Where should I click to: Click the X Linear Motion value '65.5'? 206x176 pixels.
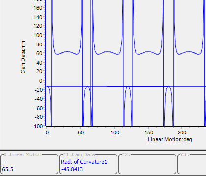click(x=8, y=169)
